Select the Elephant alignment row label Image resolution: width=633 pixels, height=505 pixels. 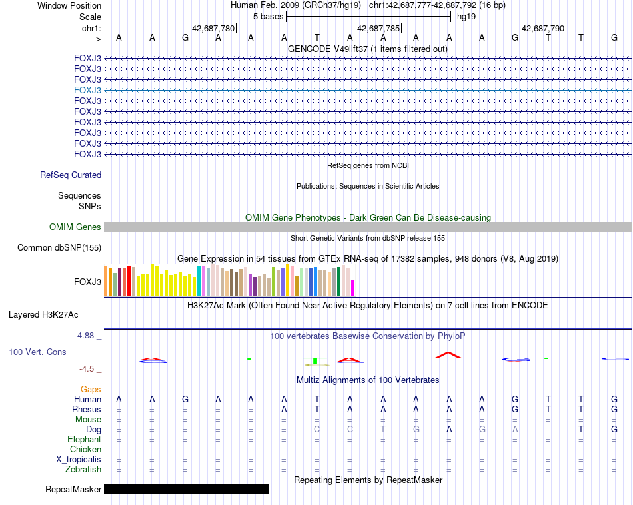84,439
